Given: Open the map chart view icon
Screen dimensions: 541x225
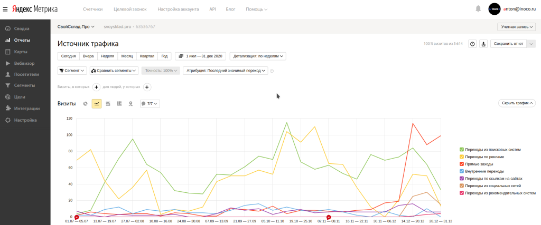Looking at the screenshot, I should tap(130, 104).
